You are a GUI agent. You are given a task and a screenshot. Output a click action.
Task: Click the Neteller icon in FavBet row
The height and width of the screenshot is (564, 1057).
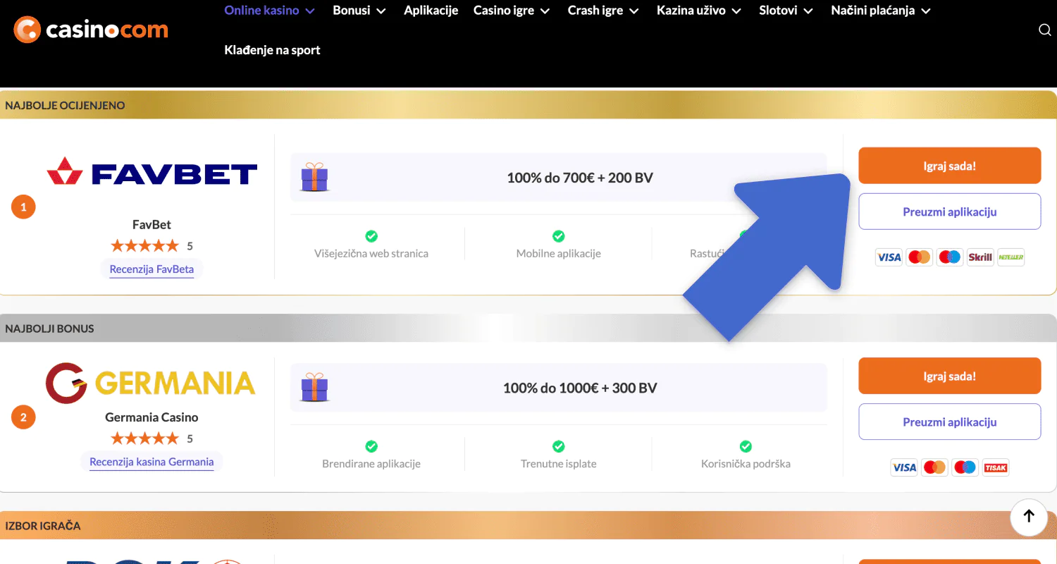[x=1010, y=257]
